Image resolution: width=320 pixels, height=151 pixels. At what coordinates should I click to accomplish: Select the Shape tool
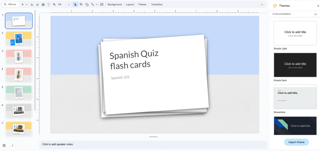87,4
